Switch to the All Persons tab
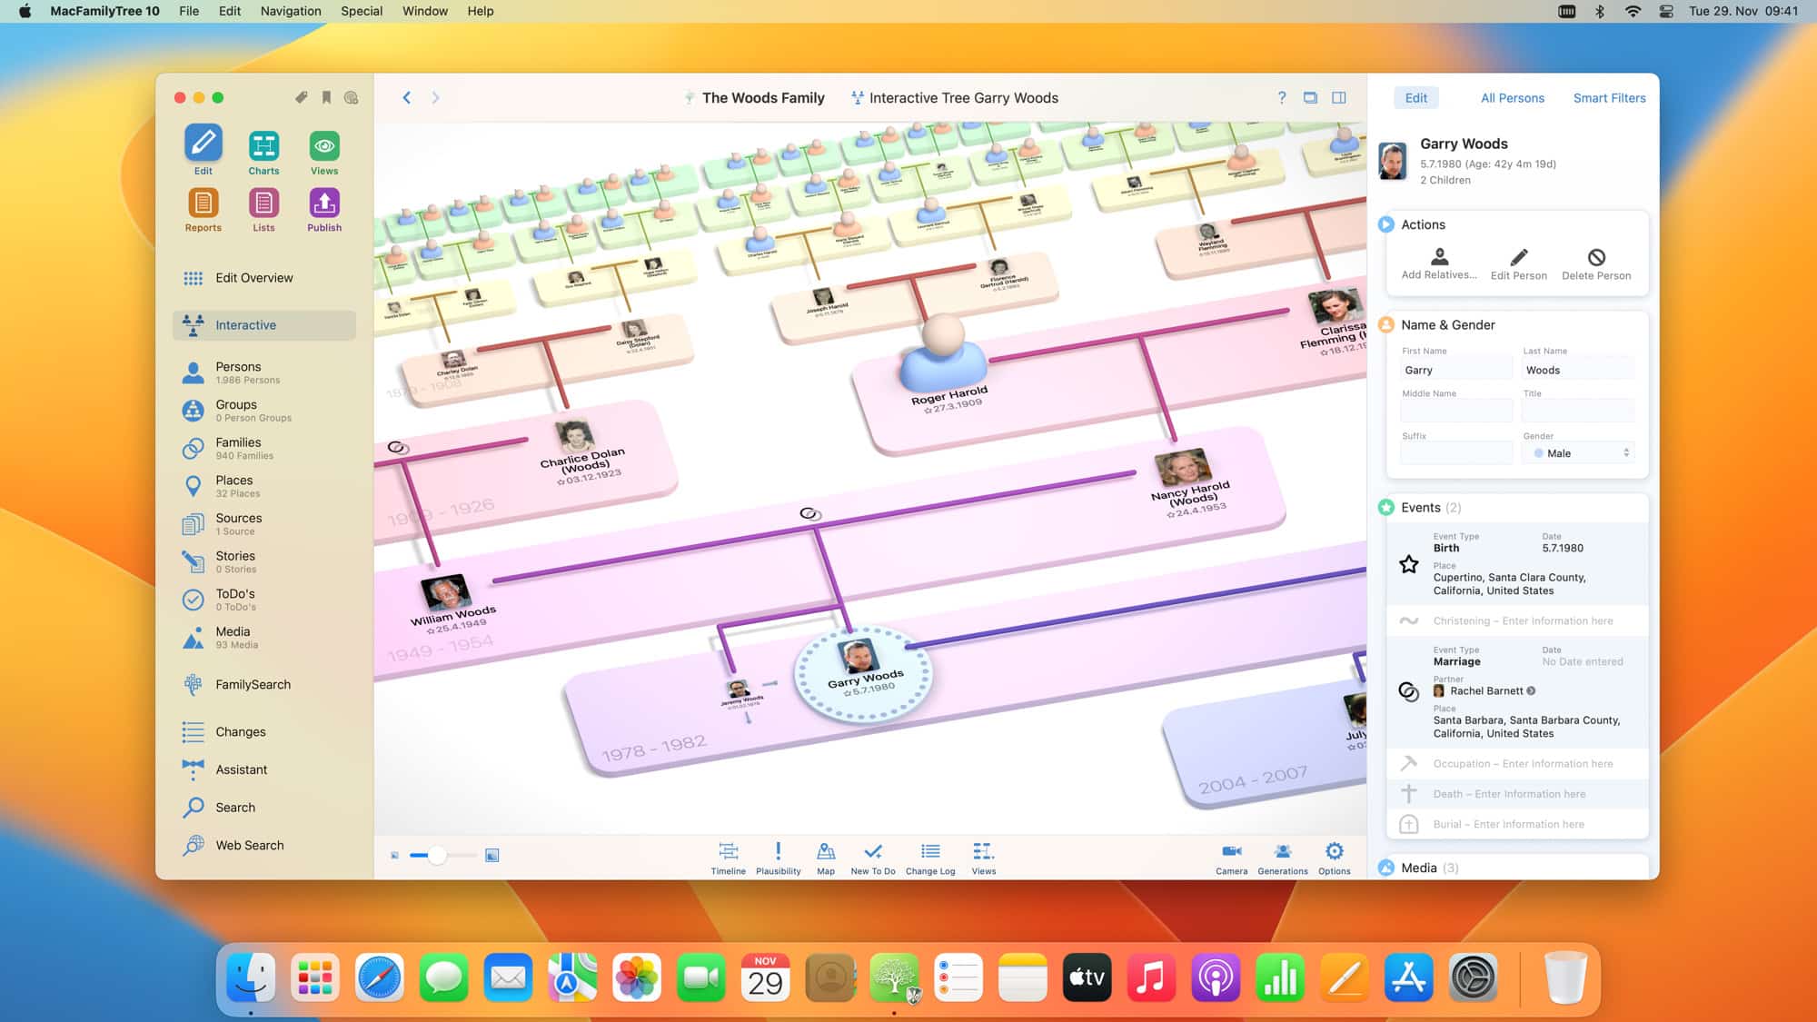This screenshot has height=1022, width=1817. (x=1512, y=98)
